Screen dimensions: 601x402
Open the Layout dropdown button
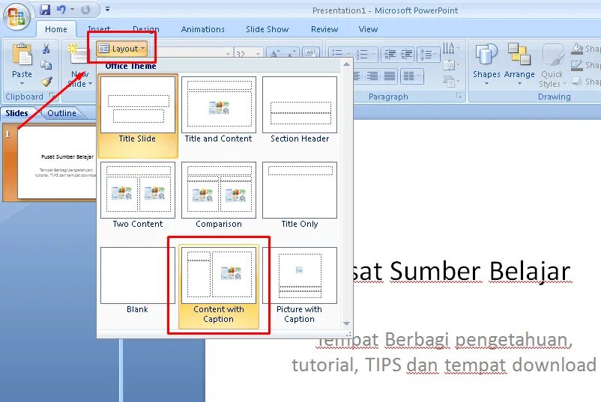tap(122, 49)
